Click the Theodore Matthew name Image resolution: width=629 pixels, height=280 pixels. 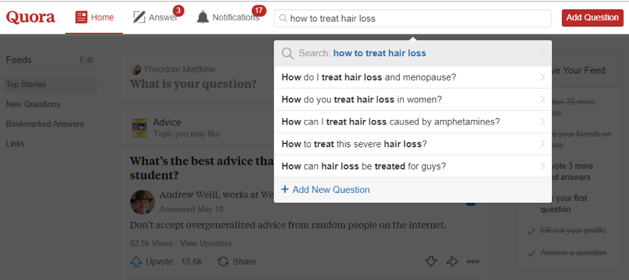(180, 70)
